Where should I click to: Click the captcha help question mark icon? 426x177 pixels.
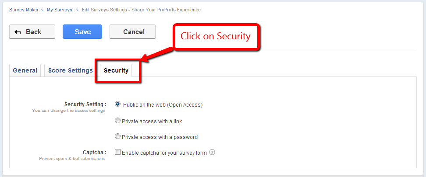212,153
